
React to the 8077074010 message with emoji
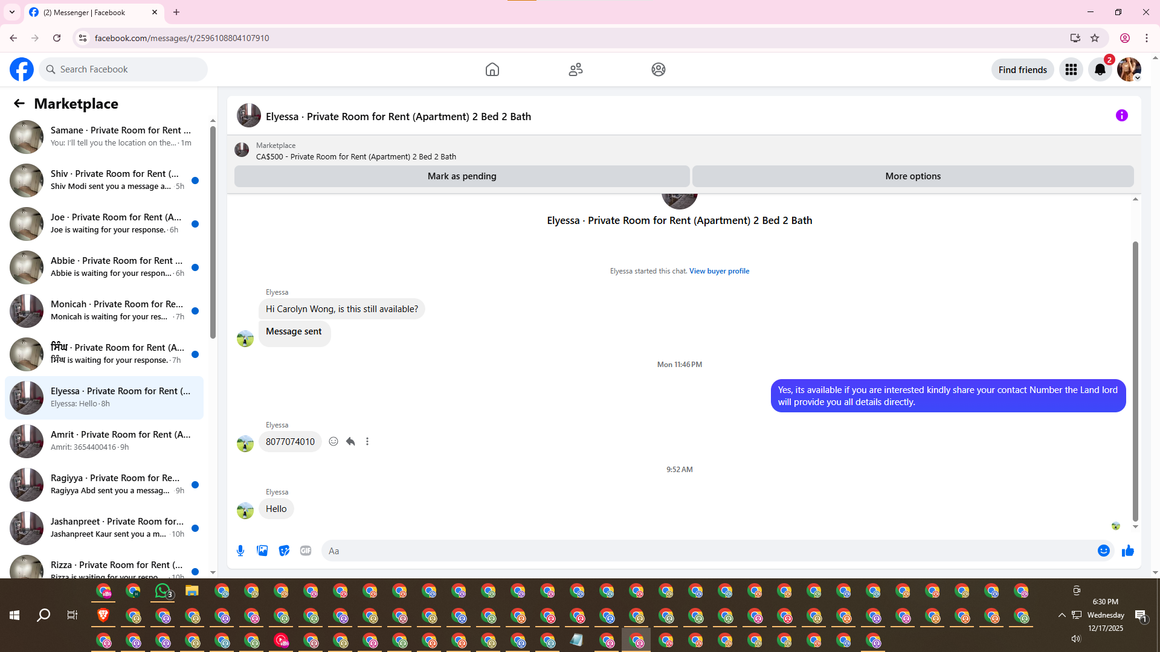pyautogui.click(x=333, y=441)
